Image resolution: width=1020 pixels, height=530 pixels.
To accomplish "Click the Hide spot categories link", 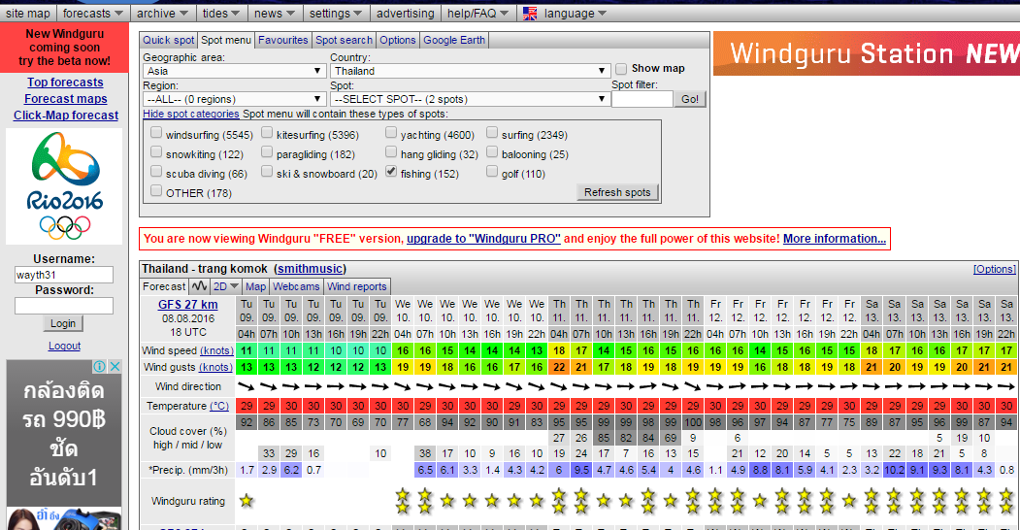I will pyautogui.click(x=191, y=114).
